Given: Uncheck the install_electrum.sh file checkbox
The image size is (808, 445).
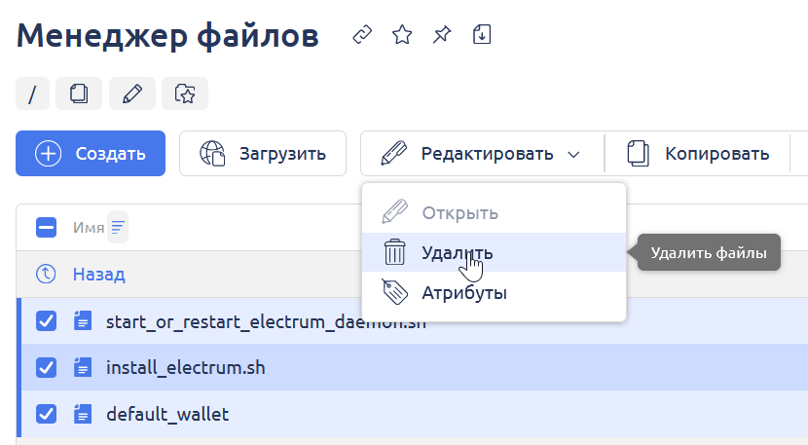Looking at the screenshot, I should [46, 368].
